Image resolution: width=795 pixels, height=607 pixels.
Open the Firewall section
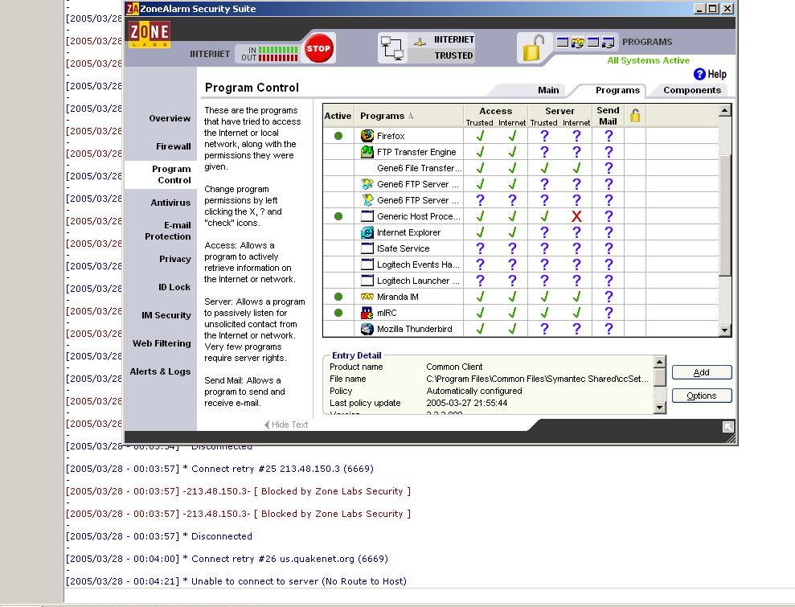pyautogui.click(x=174, y=146)
